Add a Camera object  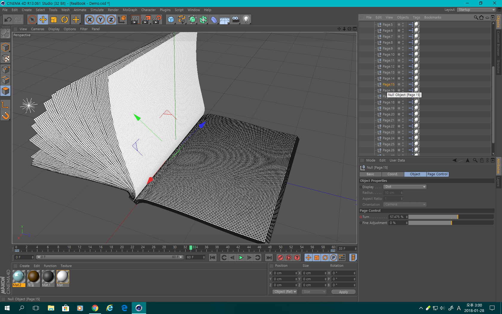point(235,20)
